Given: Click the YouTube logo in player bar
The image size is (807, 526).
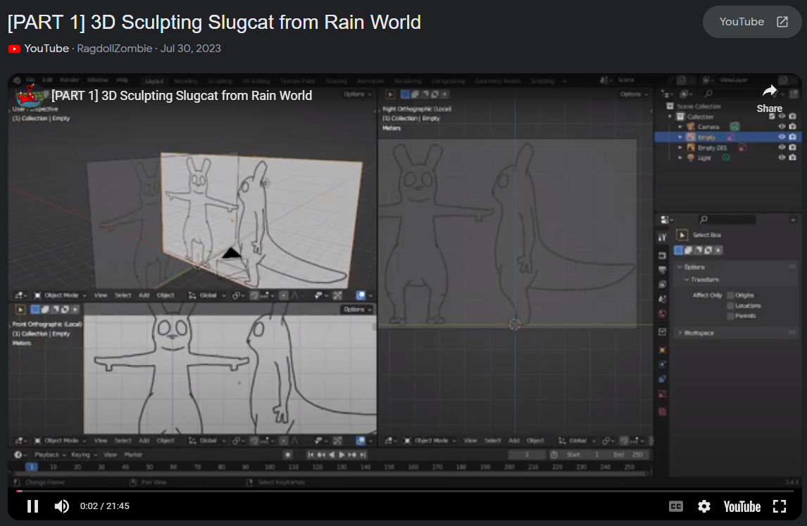Looking at the screenshot, I should 742,506.
